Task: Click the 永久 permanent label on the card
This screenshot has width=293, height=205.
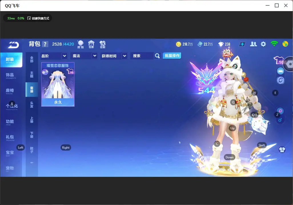Action: pos(58,102)
